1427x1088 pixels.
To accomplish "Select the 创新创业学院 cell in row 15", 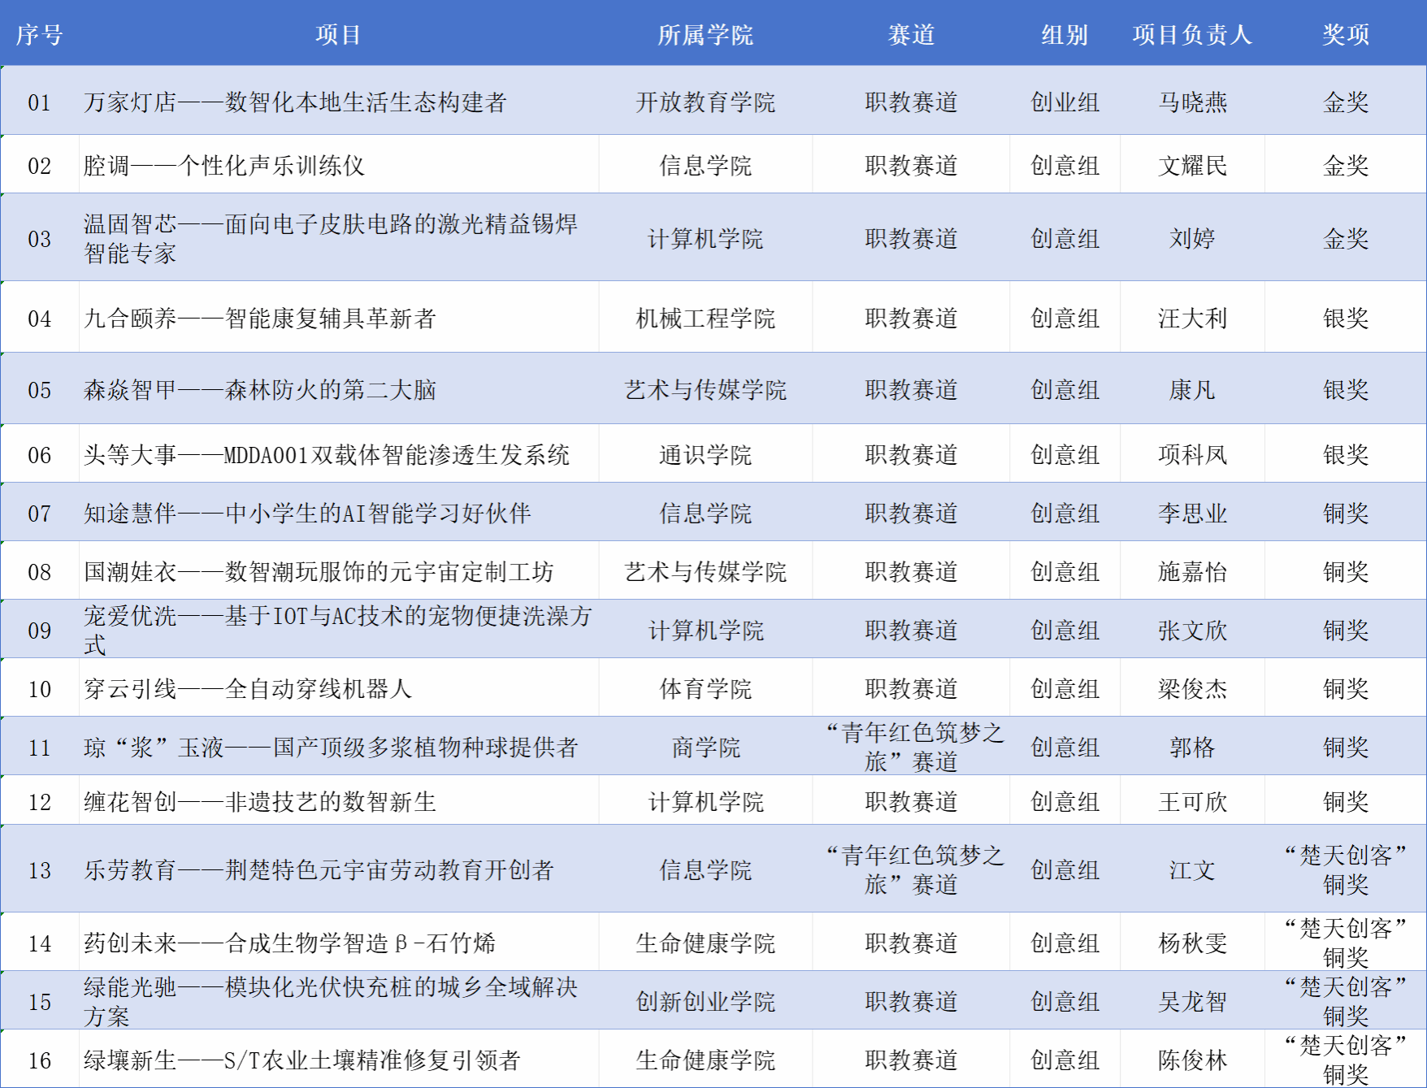I will 705,1002.
